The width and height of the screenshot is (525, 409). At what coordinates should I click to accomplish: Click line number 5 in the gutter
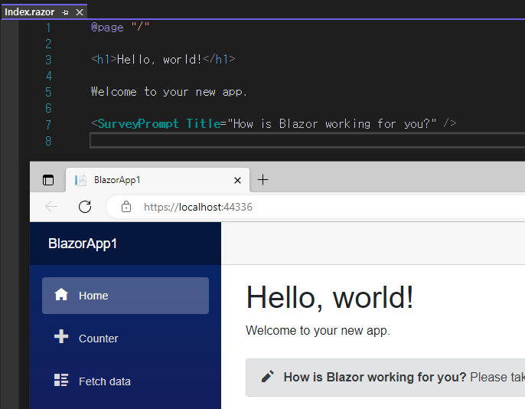click(x=48, y=92)
